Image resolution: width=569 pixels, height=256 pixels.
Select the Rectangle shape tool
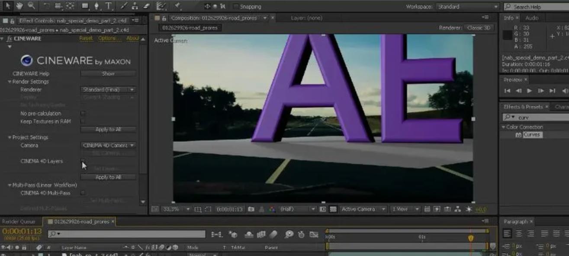pos(85,6)
